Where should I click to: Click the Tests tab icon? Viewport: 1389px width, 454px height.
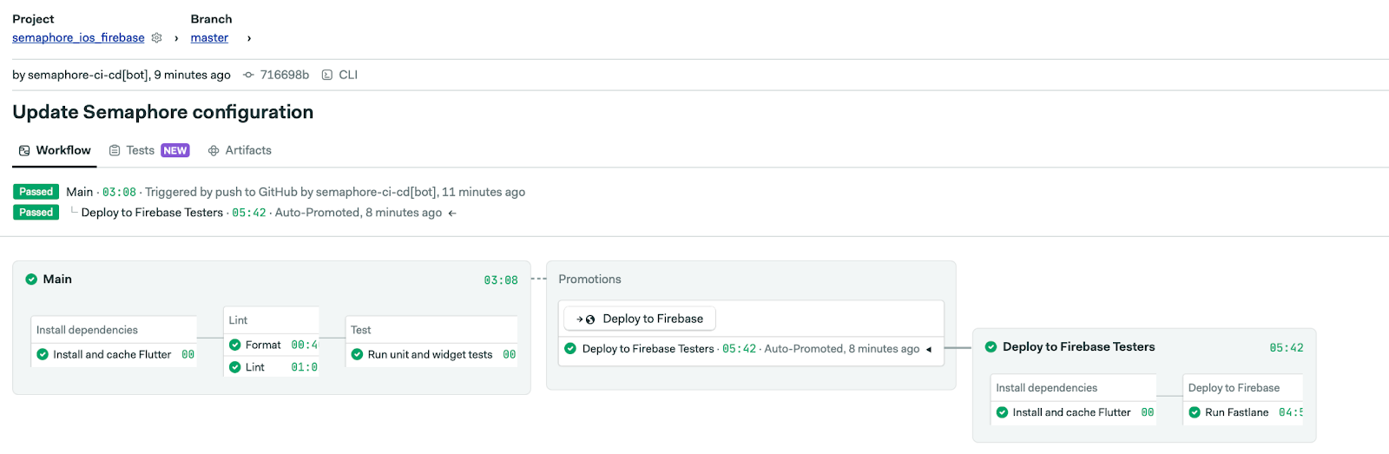click(115, 150)
